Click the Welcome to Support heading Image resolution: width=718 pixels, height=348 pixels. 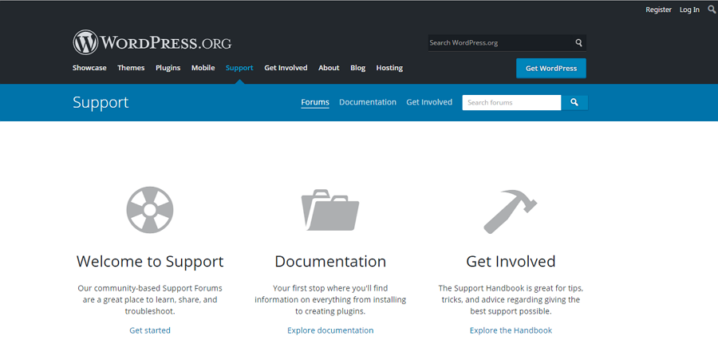coord(150,262)
